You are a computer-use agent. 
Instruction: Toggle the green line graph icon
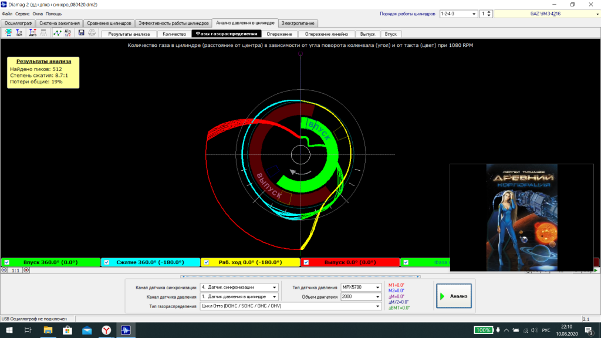pyautogui.click(x=57, y=33)
